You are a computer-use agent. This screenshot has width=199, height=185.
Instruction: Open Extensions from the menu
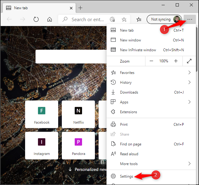coord(151,112)
